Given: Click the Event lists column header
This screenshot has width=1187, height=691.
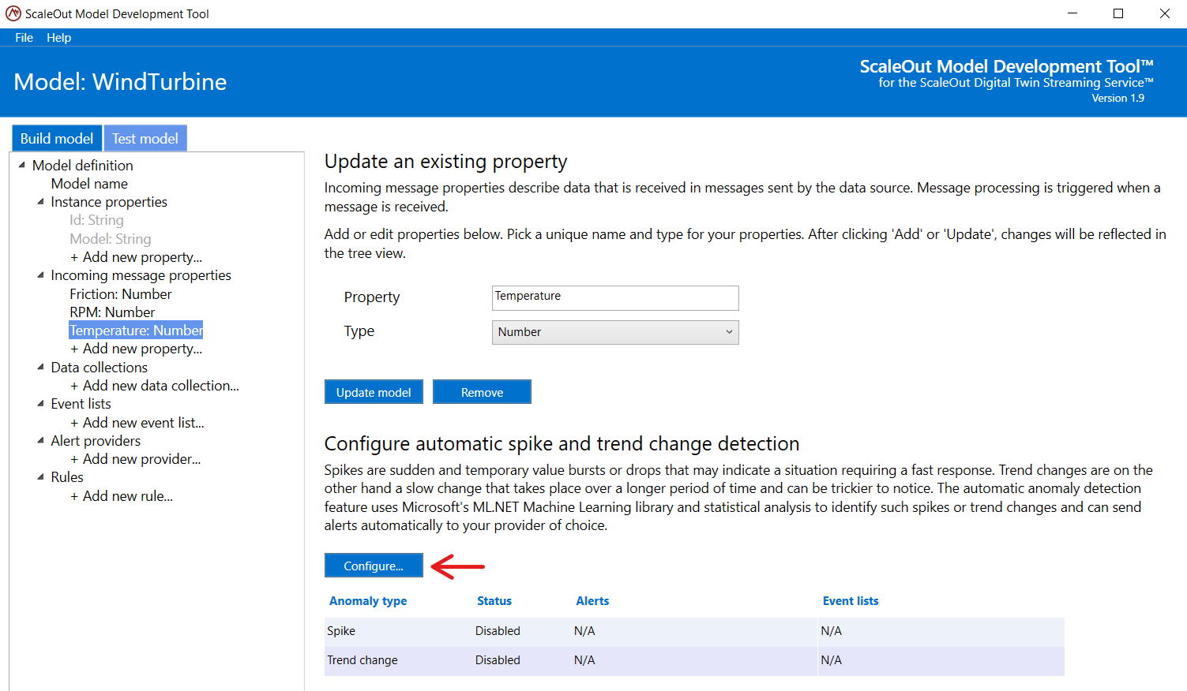Looking at the screenshot, I should click(x=851, y=601).
